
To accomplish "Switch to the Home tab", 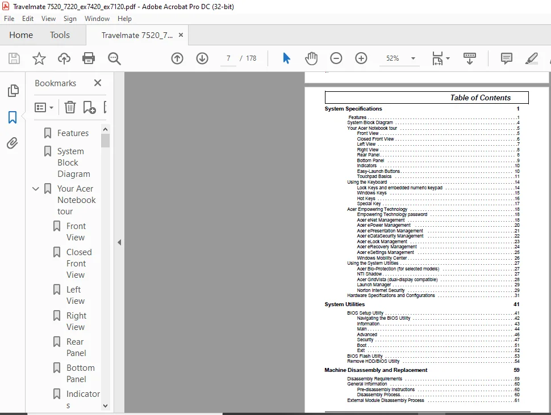I will tap(21, 35).
